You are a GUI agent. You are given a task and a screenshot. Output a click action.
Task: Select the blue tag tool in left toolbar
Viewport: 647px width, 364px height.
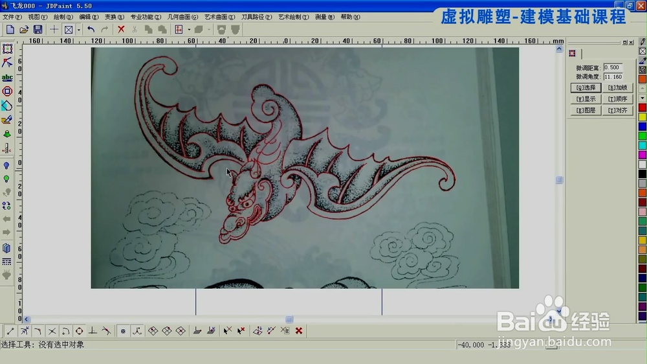(x=7, y=106)
